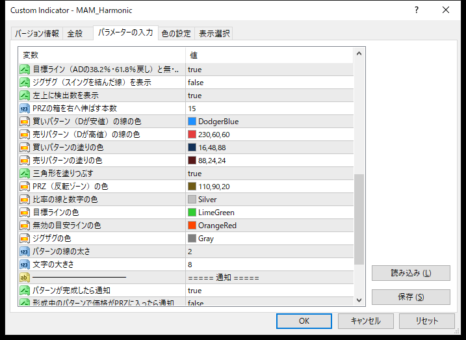Click the value 2 for パターンの線の太さ
The image size is (466, 340).
click(x=269, y=252)
